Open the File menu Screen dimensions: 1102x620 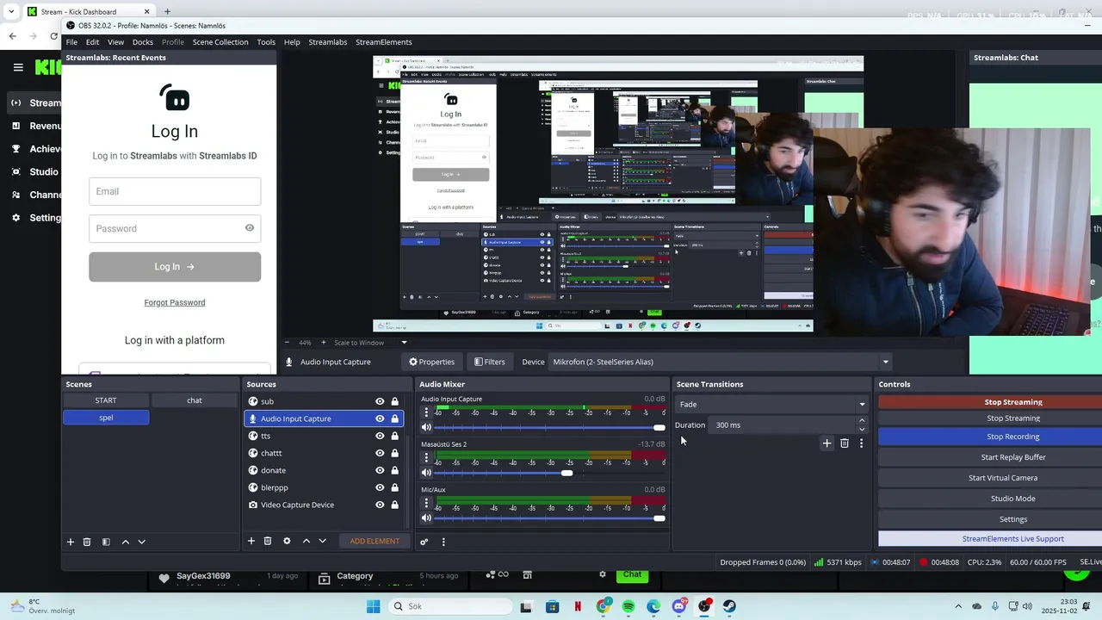coord(71,42)
